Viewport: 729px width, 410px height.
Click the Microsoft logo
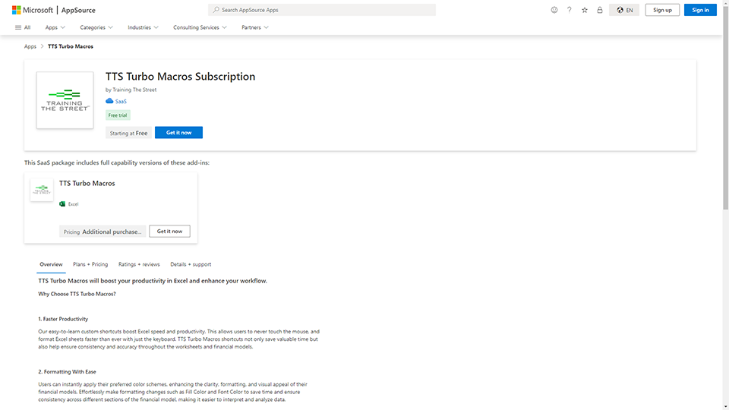32,10
